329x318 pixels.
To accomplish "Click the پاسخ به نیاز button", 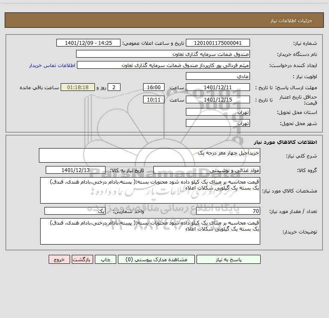I will pyautogui.click(x=229, y=259).
